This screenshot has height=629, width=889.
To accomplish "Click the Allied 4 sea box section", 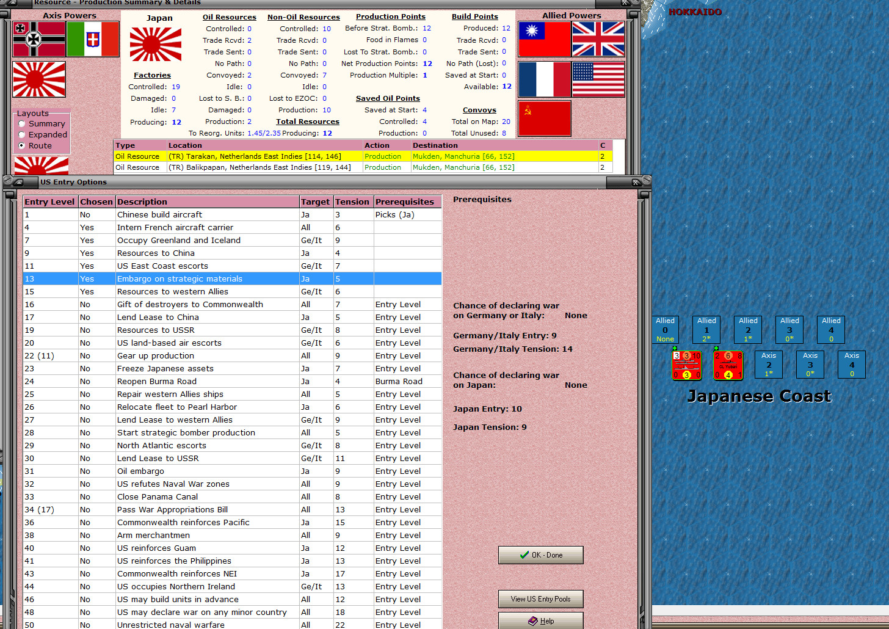I will click(x=831, y=330).
